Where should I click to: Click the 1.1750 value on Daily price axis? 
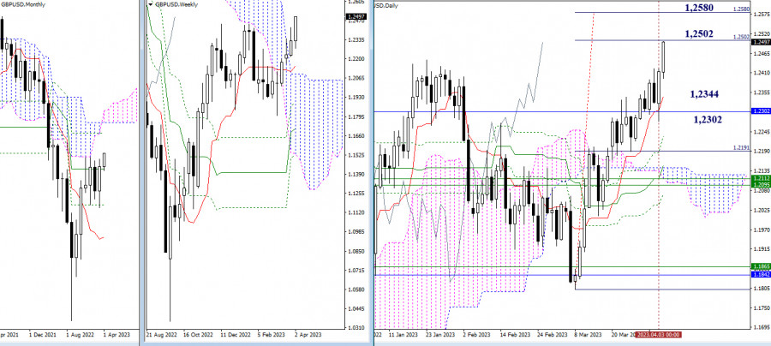pos(762,307)
